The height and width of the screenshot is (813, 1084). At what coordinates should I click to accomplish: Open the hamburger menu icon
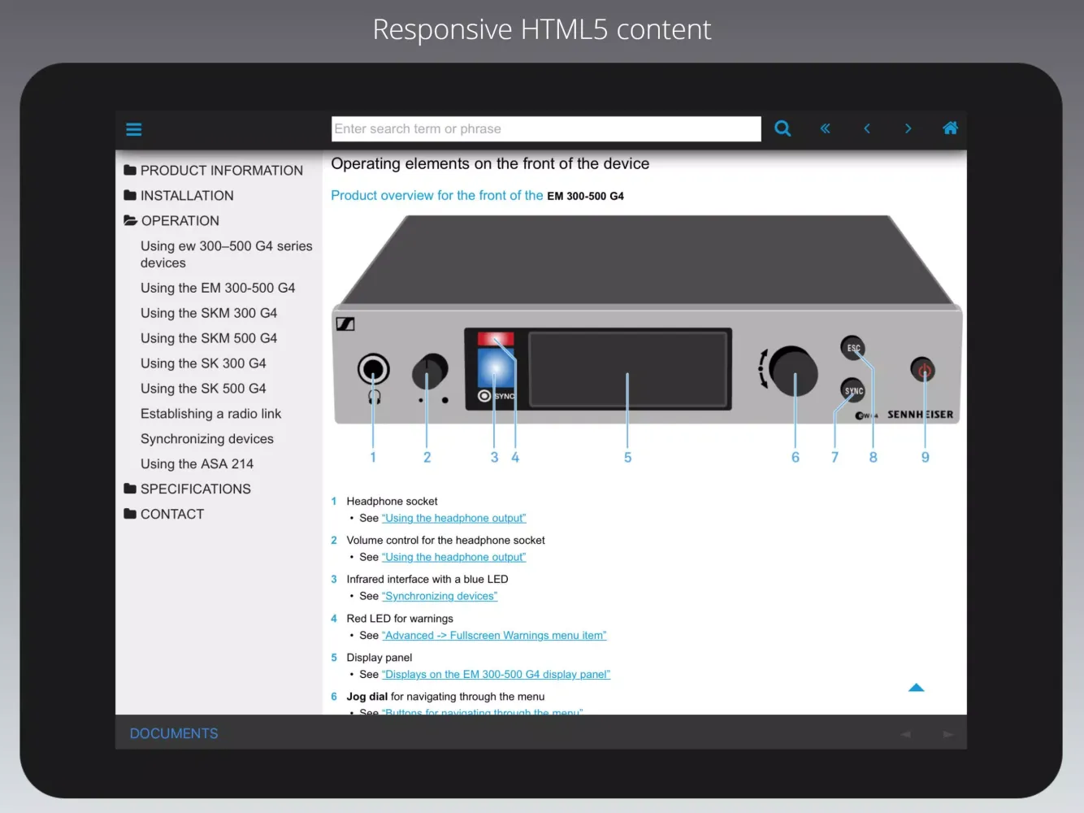pyautogui.click(x=134, y=129)
